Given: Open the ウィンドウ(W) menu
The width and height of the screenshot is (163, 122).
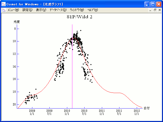Looking at the screenshot, I should tap(77, 10).
